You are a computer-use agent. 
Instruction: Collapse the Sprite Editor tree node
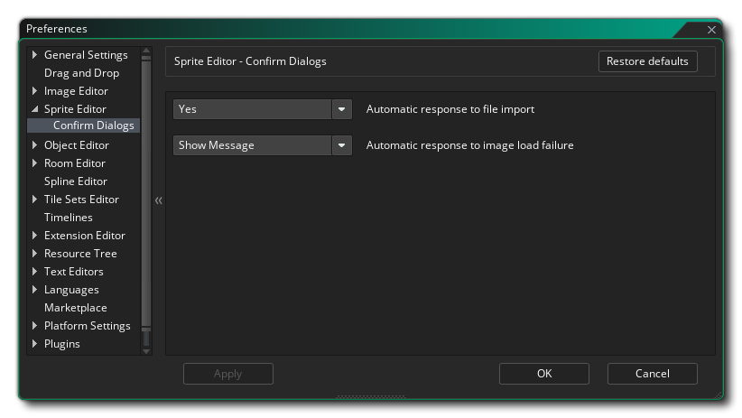(35, 109)
